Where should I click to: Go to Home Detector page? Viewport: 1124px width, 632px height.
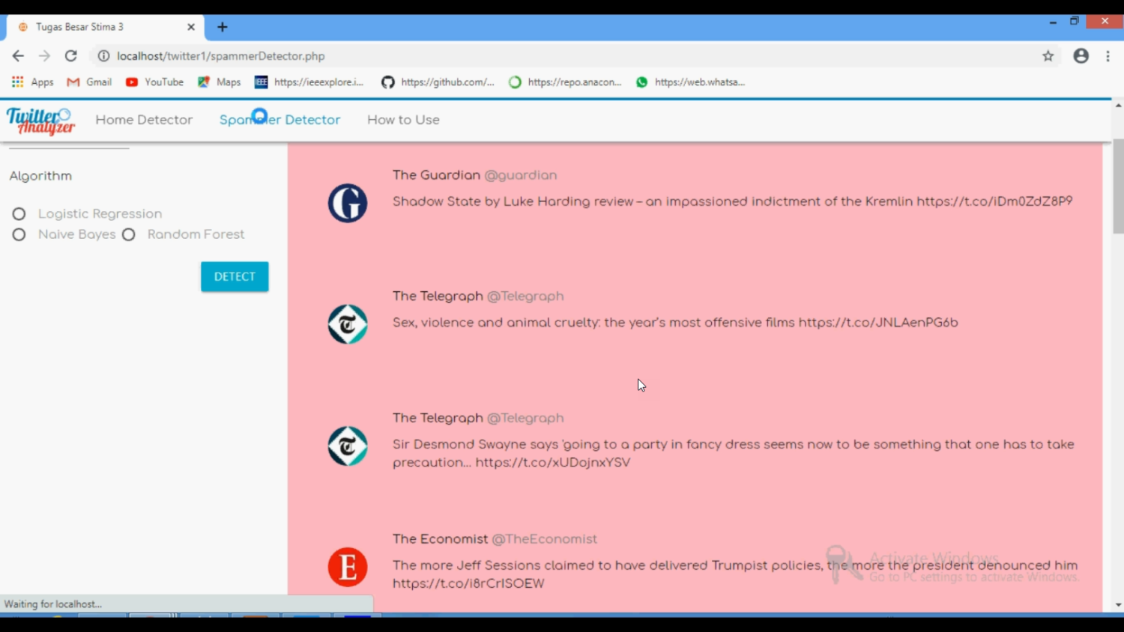tap(144, 120)
